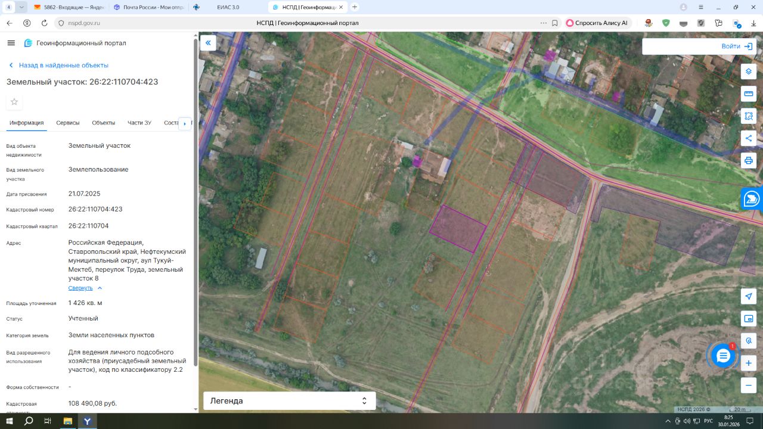This screenshot has width=763, height=429.
Task: Print the map with the printer icon
Action: click(749, 160)
